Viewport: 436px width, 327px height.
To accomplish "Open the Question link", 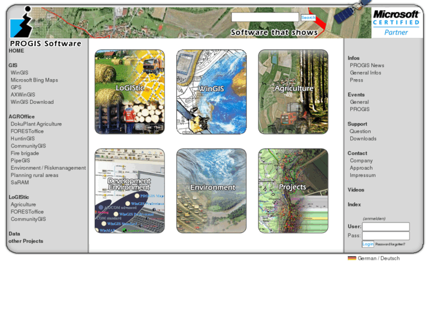I will 360,131.
